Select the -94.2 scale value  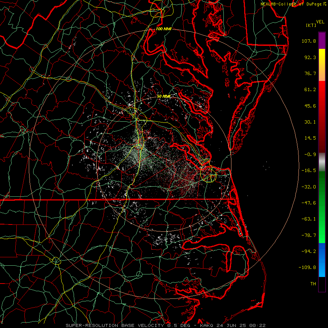point(309,251)
